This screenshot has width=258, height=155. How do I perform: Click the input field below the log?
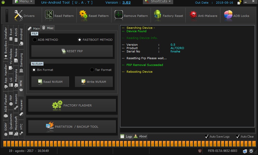[187, 130]
